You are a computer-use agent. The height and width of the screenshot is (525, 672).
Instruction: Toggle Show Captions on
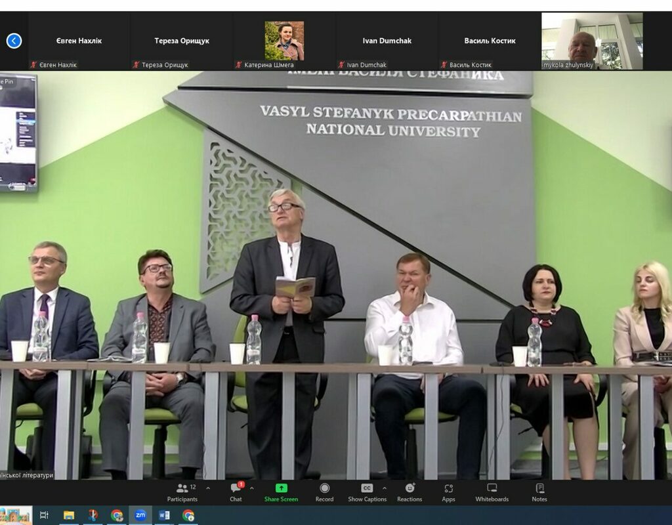pyautogui.click(x=367, y=492)
